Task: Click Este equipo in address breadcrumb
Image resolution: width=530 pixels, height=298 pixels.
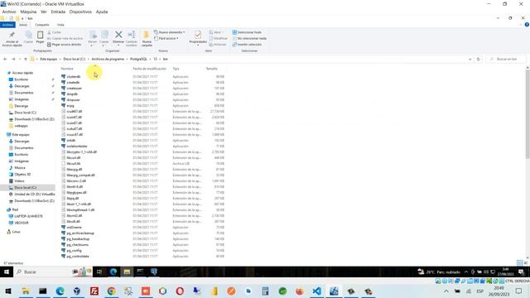Action: tap(49, 59)
